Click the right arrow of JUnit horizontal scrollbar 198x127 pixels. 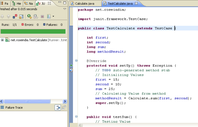coord(65,101)
